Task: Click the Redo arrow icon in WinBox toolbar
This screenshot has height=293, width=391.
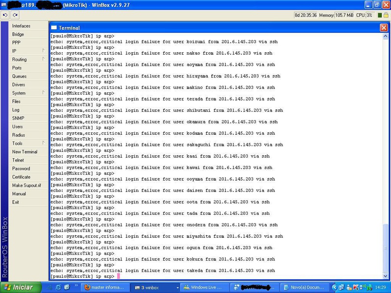Action: 15,15
